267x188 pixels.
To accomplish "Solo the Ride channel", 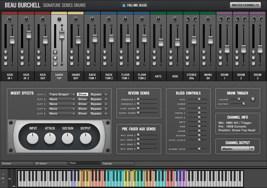I will pyautogui.click(x=171, y=52).
